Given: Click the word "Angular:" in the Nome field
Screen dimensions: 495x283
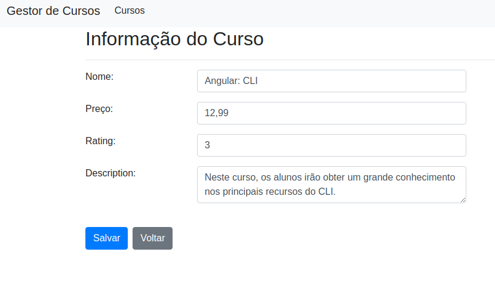Looking at the screenshot, I should point(223,81).
